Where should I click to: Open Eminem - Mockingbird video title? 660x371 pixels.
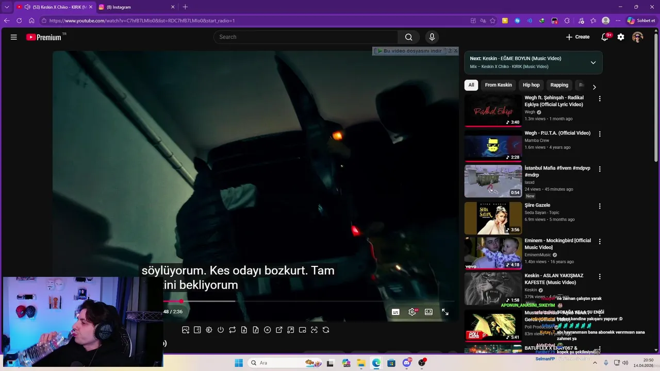coord(558,244)
